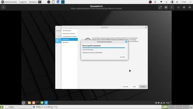Image resolution: width=193 pixels, height=109 pixels.
Task: Open the Mint volume tray icon
Action: click(164, 103)
